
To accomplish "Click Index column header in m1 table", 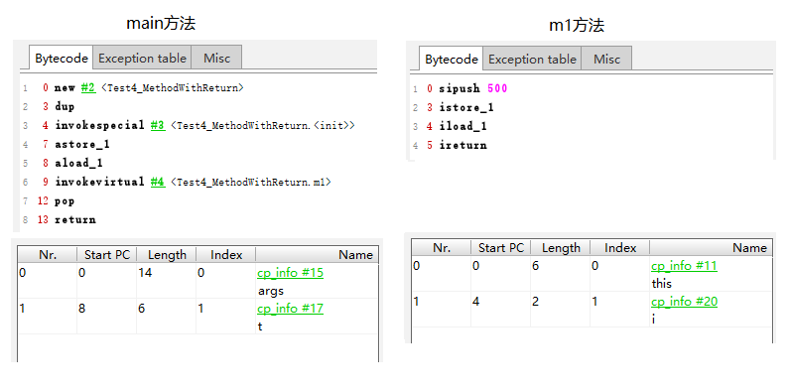I will click(620, 248).
